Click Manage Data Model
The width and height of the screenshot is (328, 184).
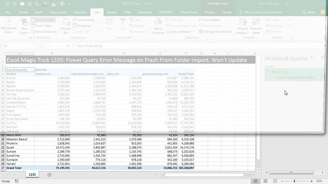pos(215,32)
